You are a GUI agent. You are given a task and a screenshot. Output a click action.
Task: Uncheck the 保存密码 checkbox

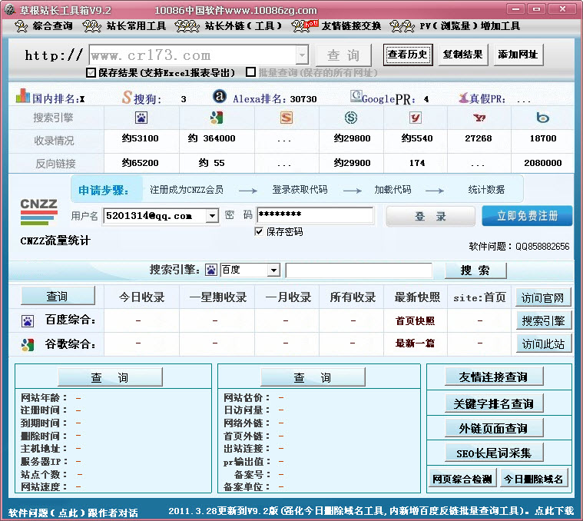click(x=259, y=231)
